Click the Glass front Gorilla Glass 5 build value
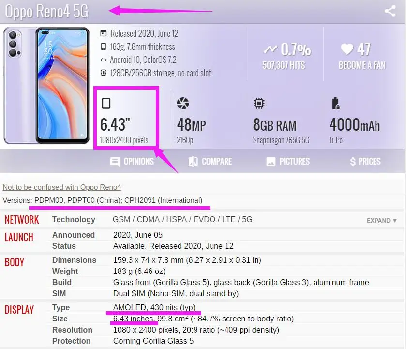Viewport: 406px width, 349px height. tap(241, 282)
